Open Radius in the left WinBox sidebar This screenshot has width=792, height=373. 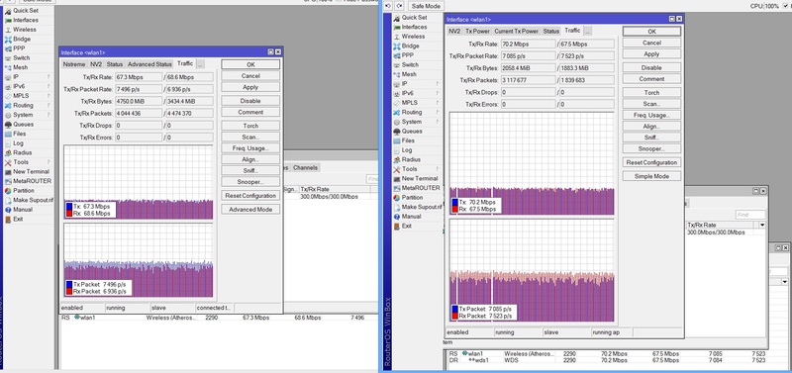click(22, 152)
